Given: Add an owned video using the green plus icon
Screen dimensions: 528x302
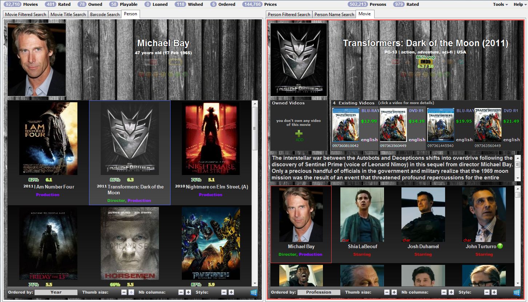Looking at the screenshot, I should (x=299, y=134).
